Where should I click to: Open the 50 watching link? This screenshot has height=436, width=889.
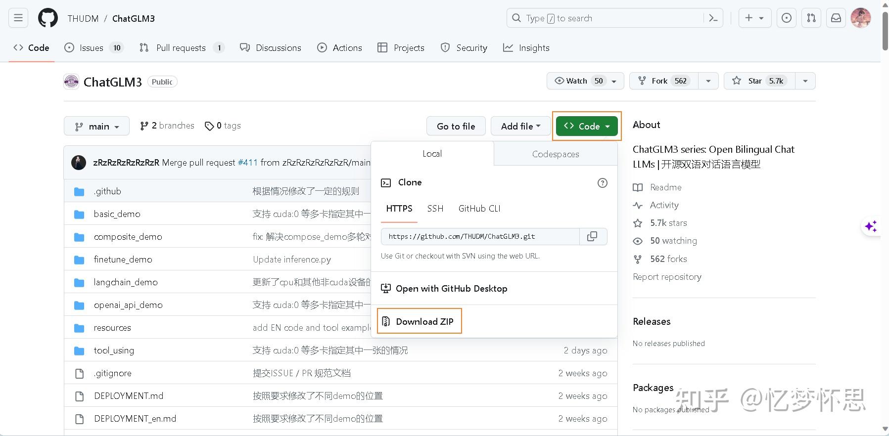coord(665,241)
